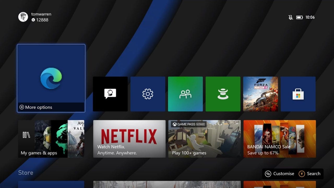334x188 pixels.
Task: Click the library books icon
Action: point(26,135)
